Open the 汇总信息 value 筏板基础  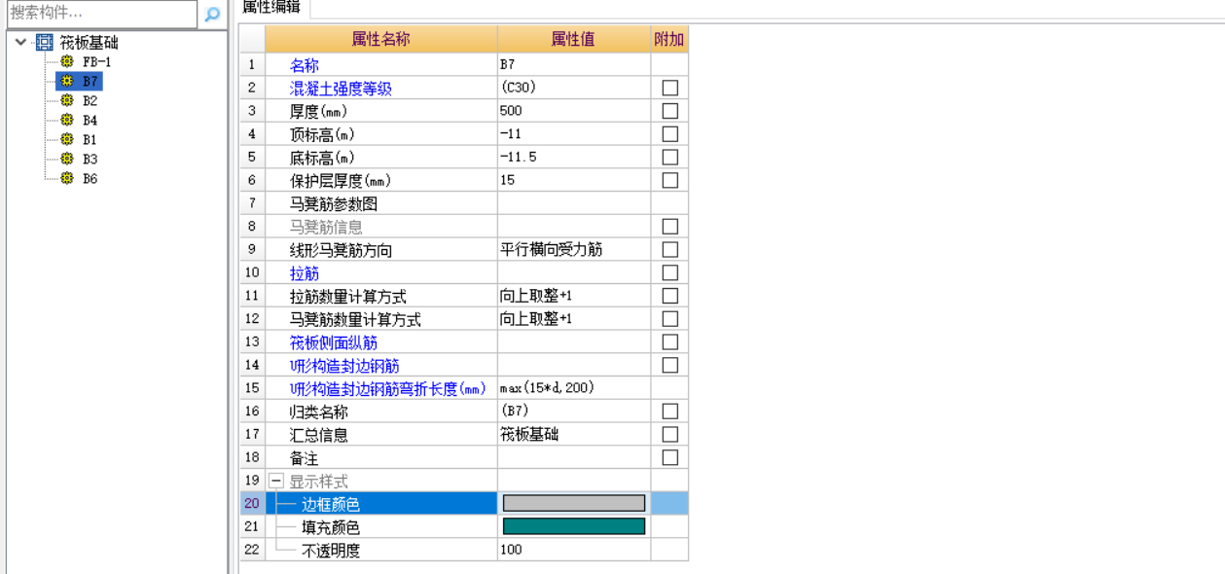click(574, 434)
